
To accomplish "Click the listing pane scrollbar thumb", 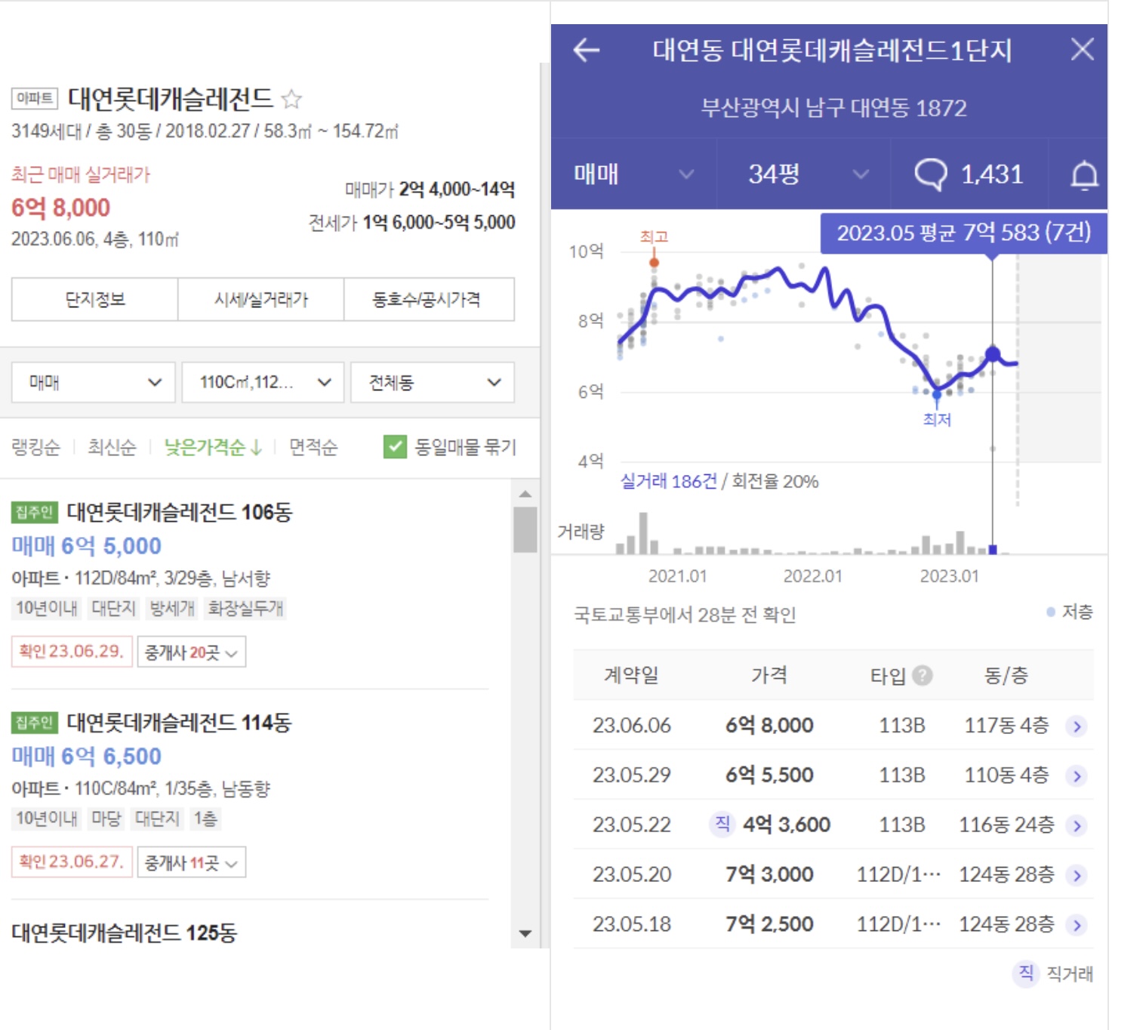I will [525, 529].
